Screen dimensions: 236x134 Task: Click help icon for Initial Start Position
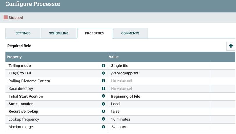click(103, 96)
